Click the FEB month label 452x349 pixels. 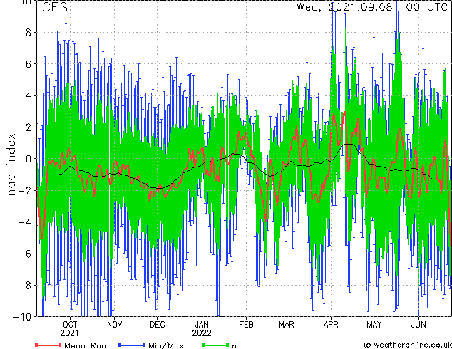point(246,325)
